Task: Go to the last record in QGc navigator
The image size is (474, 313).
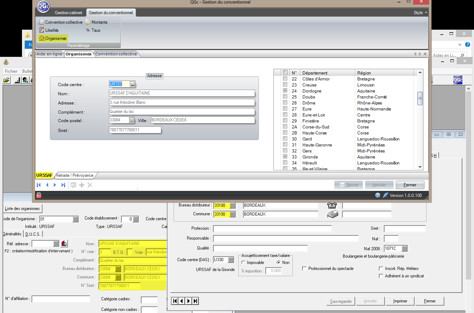Action: [63, 185]
